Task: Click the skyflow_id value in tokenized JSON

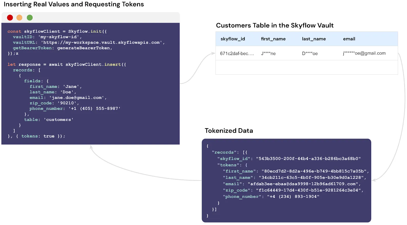Action: pos(308,159)
